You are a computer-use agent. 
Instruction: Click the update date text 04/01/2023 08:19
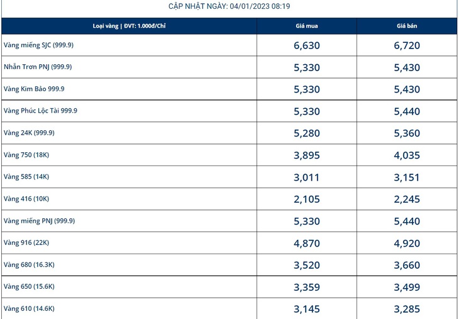pyautogui.click(x=260, y=6)
